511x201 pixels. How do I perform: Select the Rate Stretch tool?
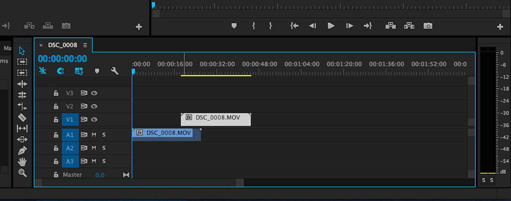[x=22, y=106]
